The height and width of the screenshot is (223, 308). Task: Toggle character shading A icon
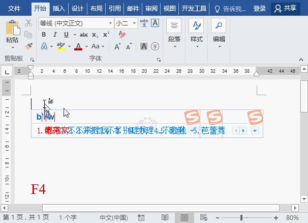(x=144, y=46)
